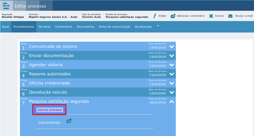This screenshot has width=254, height=136.
Task: Click Adicionar comentário text button
Action: coord(191,16)
